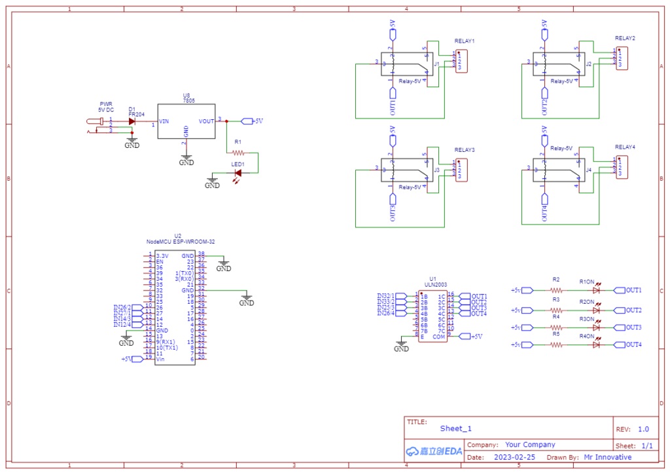Viewport: 670px width, 474px height.
Task: Click the GND symbol at U2 pin 32
Action: [247, 300]
